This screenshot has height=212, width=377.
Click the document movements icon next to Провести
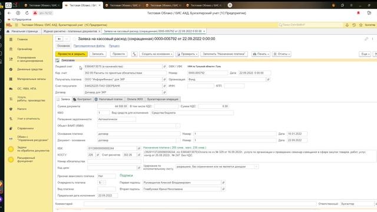[x=134, y=54]
